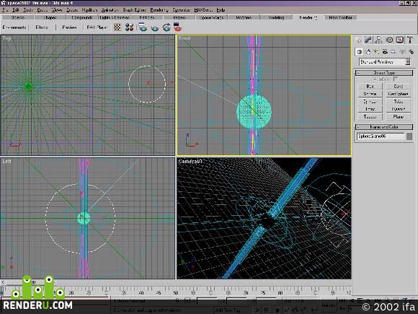Screen dimensions: 418x314
Task: Open the Rendering menu
Action: pyautogui.click(x=159, y=10)
